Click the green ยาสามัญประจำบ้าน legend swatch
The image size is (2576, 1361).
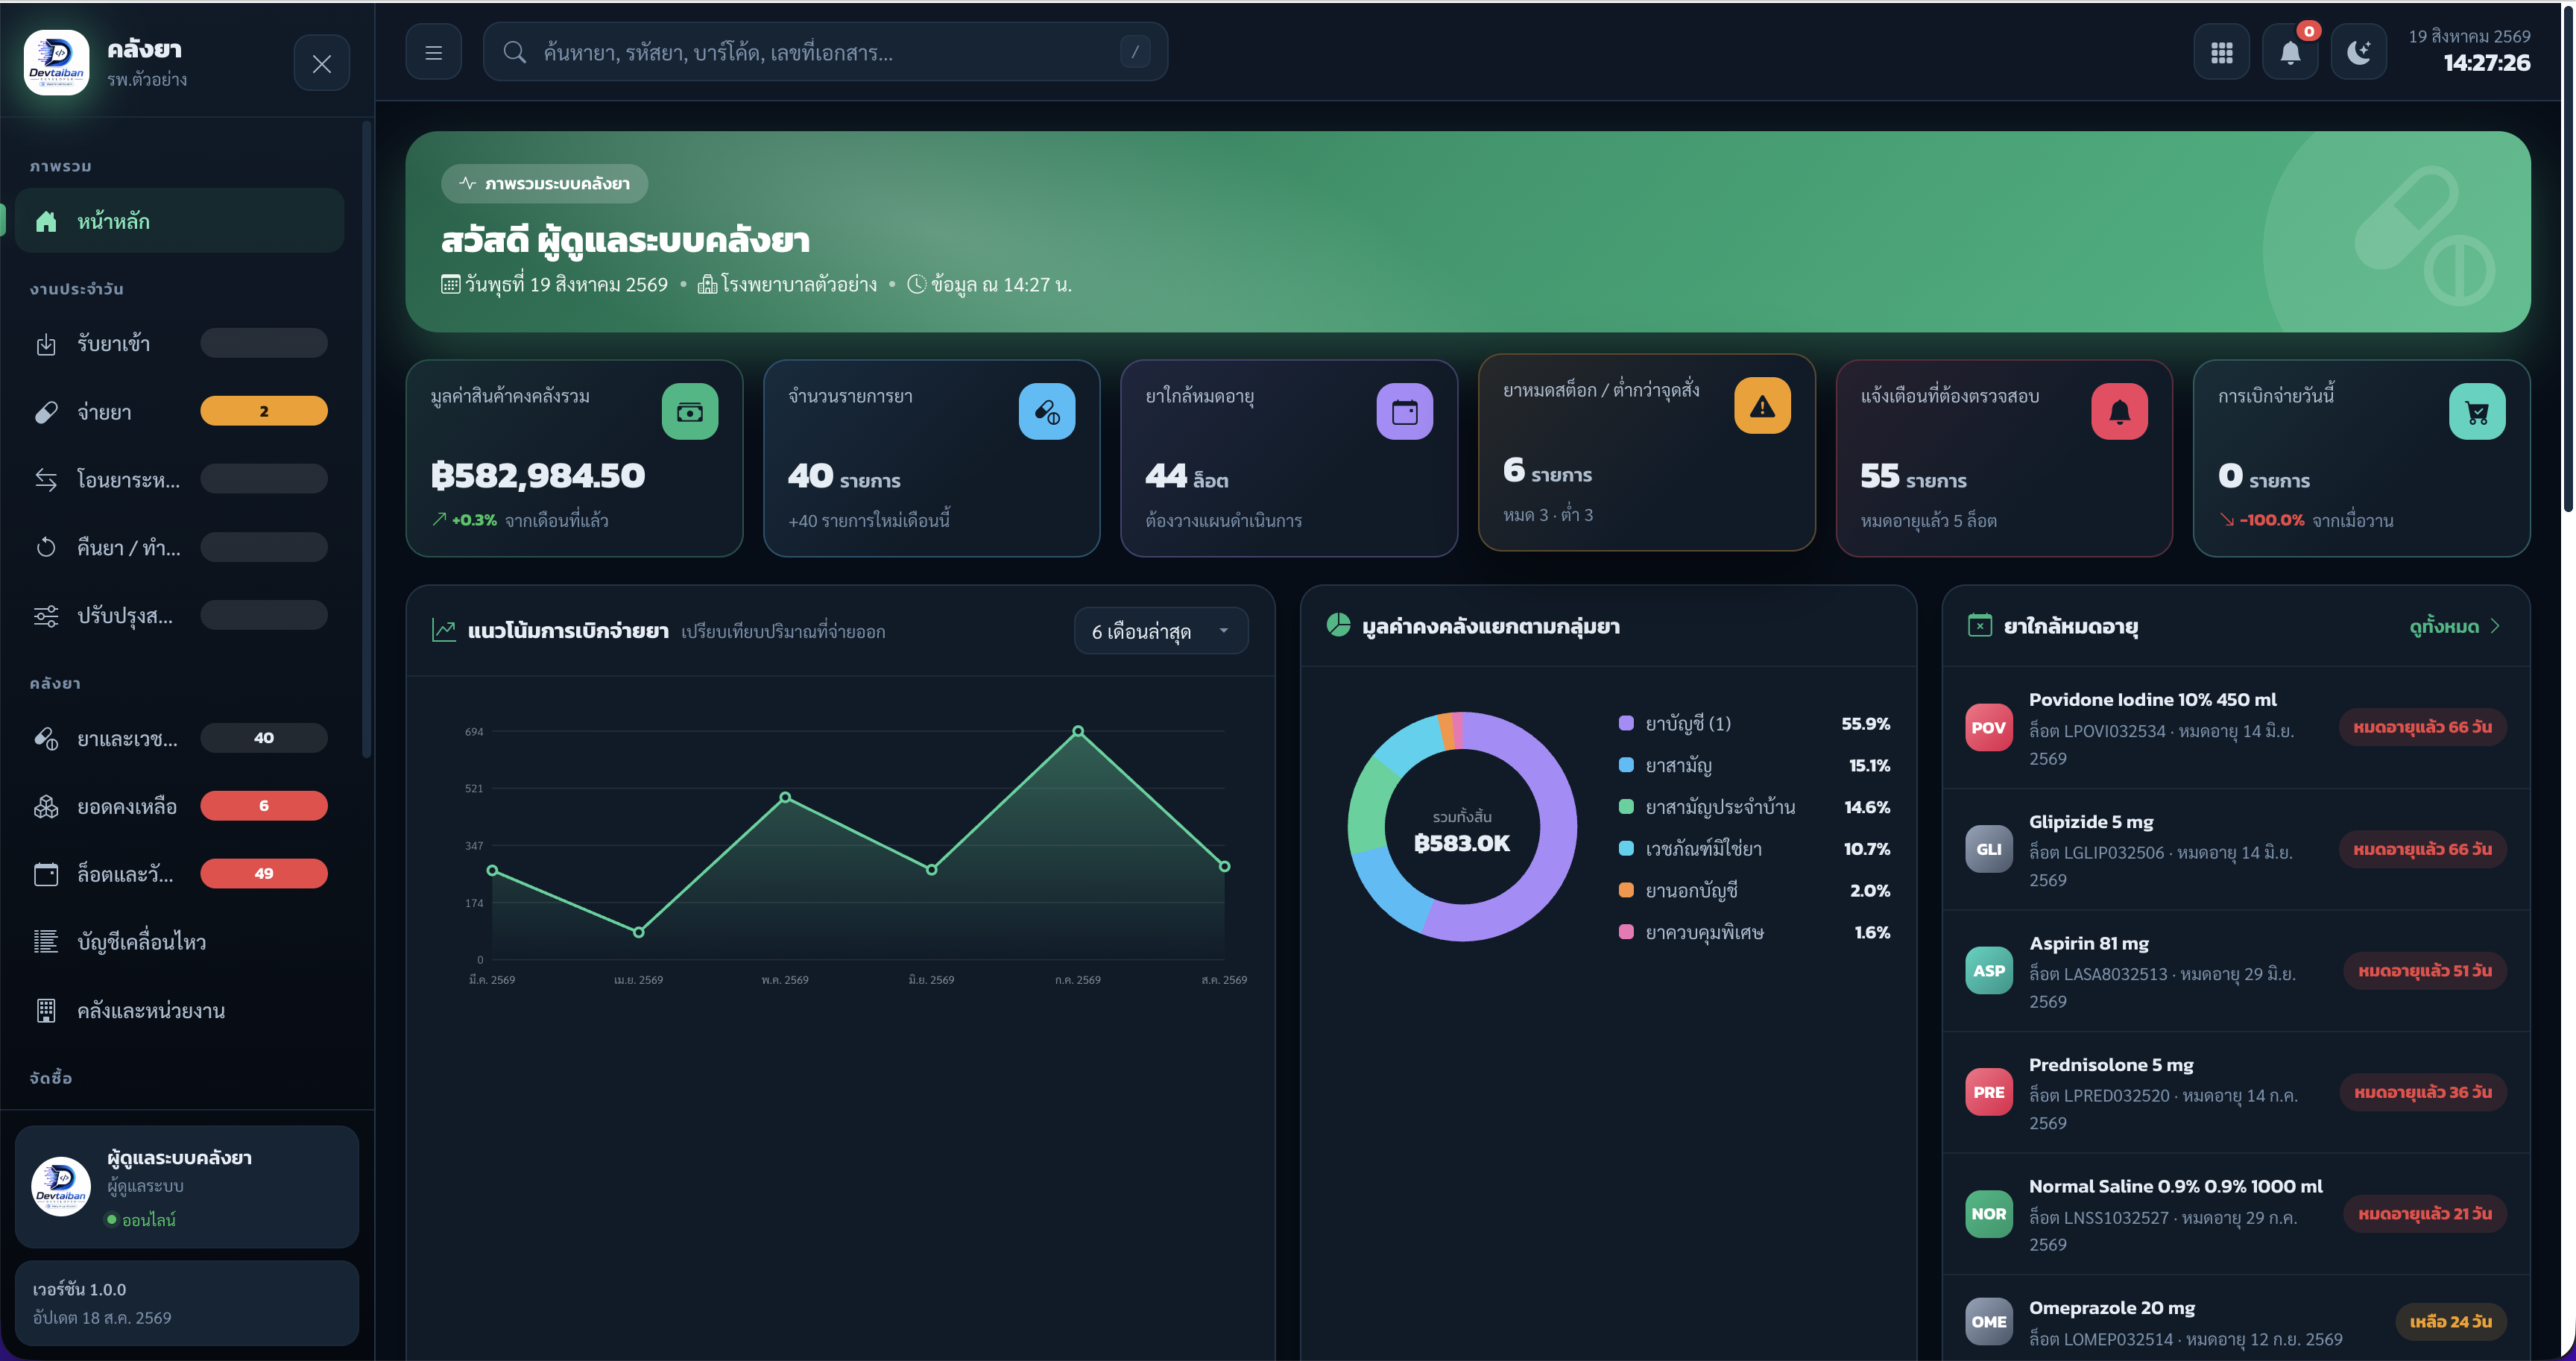[x=1626, y=807]
